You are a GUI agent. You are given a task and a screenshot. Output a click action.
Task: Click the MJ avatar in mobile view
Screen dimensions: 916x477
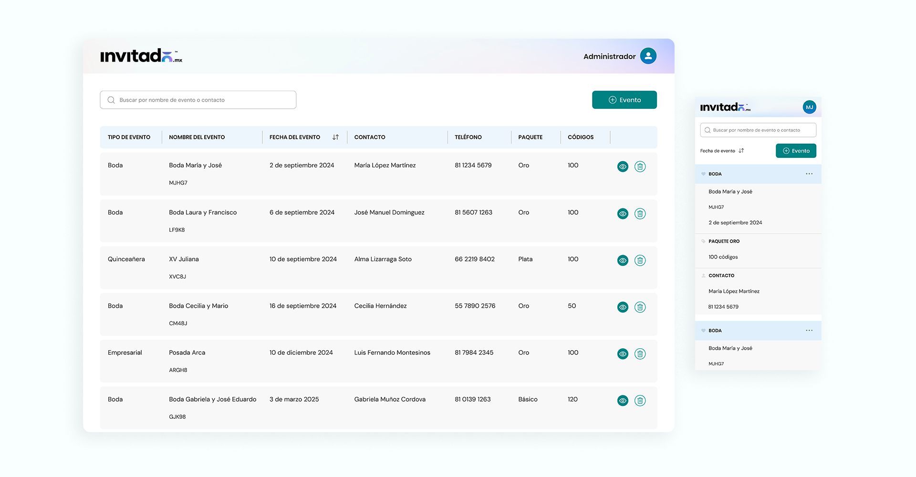click(809, 107)
